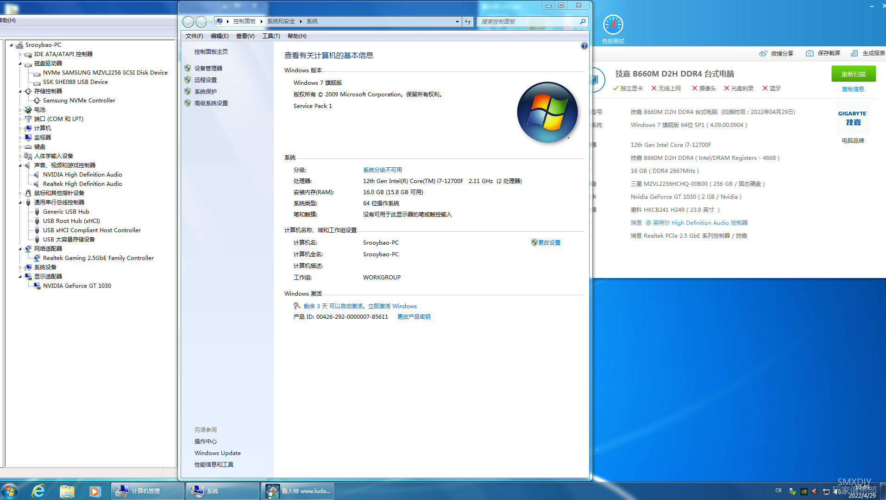The width and height of the screenshot is (886, 500).
Task: Click copy info (复制信息) link
Action: pos(853,89)
